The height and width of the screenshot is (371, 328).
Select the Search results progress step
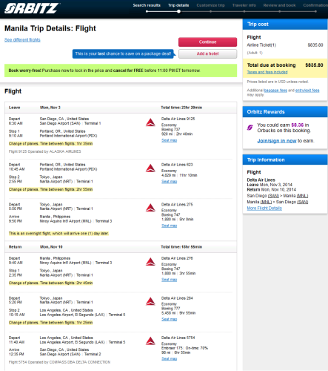coord(147,5)
